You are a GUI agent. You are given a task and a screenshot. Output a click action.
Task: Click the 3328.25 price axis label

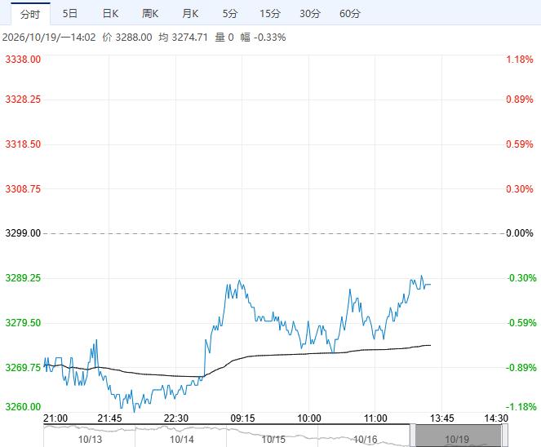click(x=23, y=100)
